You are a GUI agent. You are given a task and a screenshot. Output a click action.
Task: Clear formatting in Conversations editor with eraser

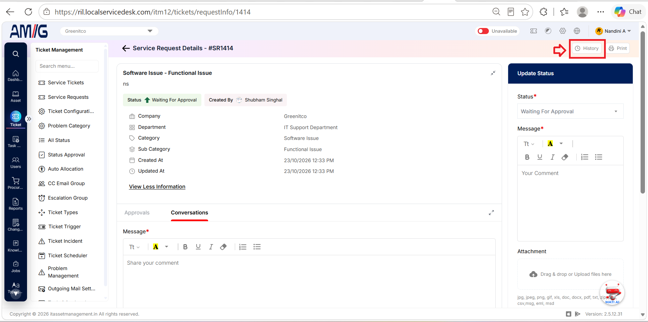click(223, 247)
